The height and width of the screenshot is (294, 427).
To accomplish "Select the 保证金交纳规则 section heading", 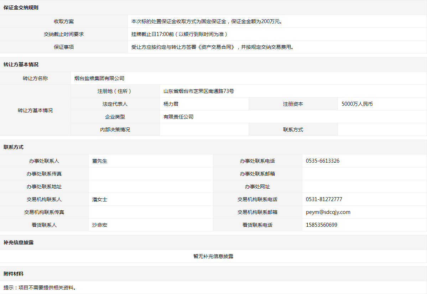I will coord(21,7).
